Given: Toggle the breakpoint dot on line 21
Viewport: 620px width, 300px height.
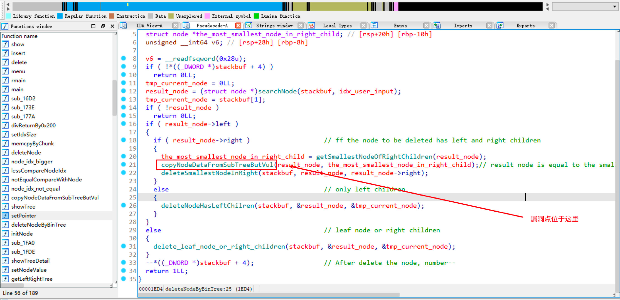Looking at the screenshot, I should [124, 164].
